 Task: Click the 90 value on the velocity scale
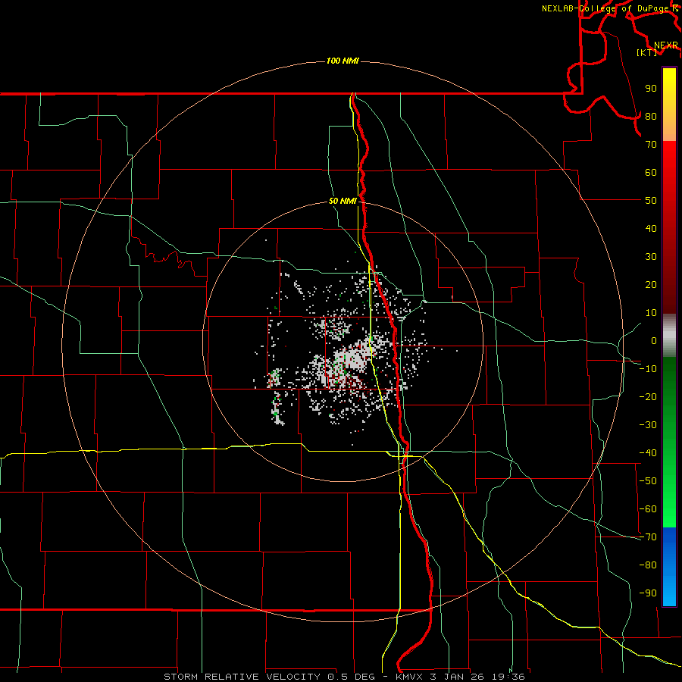pyautogui.click(x=651, y=89)
